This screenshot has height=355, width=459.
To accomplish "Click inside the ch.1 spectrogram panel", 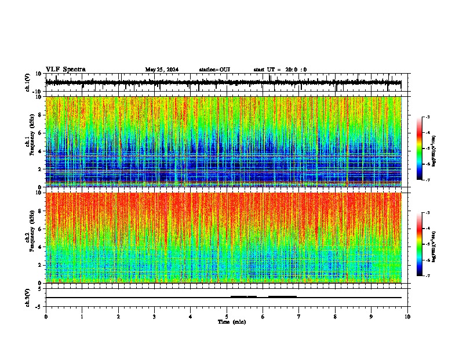I will tap(223, 142).
